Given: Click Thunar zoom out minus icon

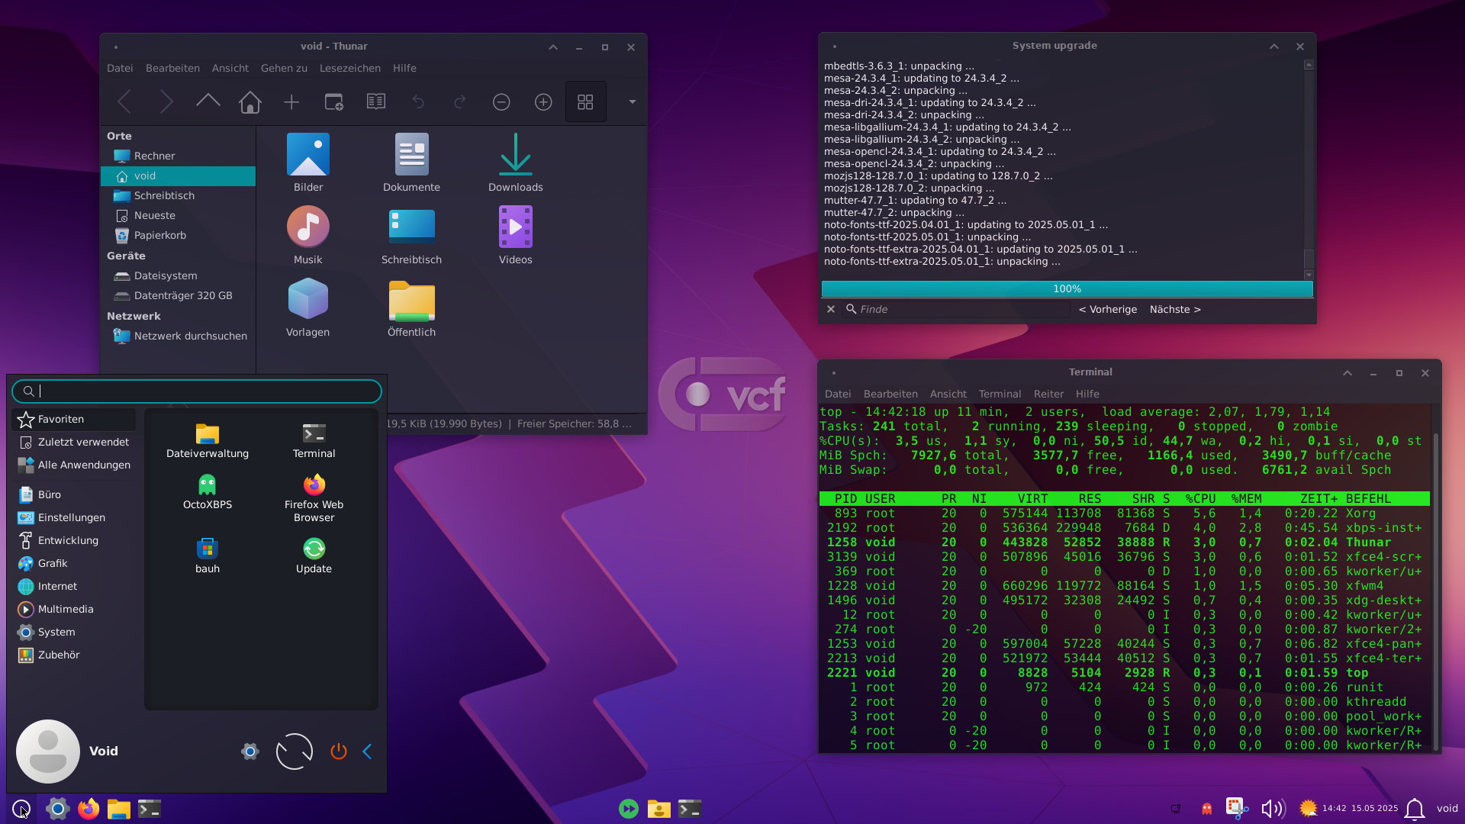Looking at the screenshot, I should click(501, 101).
